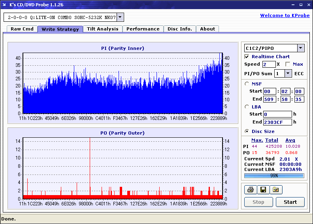Enable the Realtime Chart checkbox

(247, 57)
